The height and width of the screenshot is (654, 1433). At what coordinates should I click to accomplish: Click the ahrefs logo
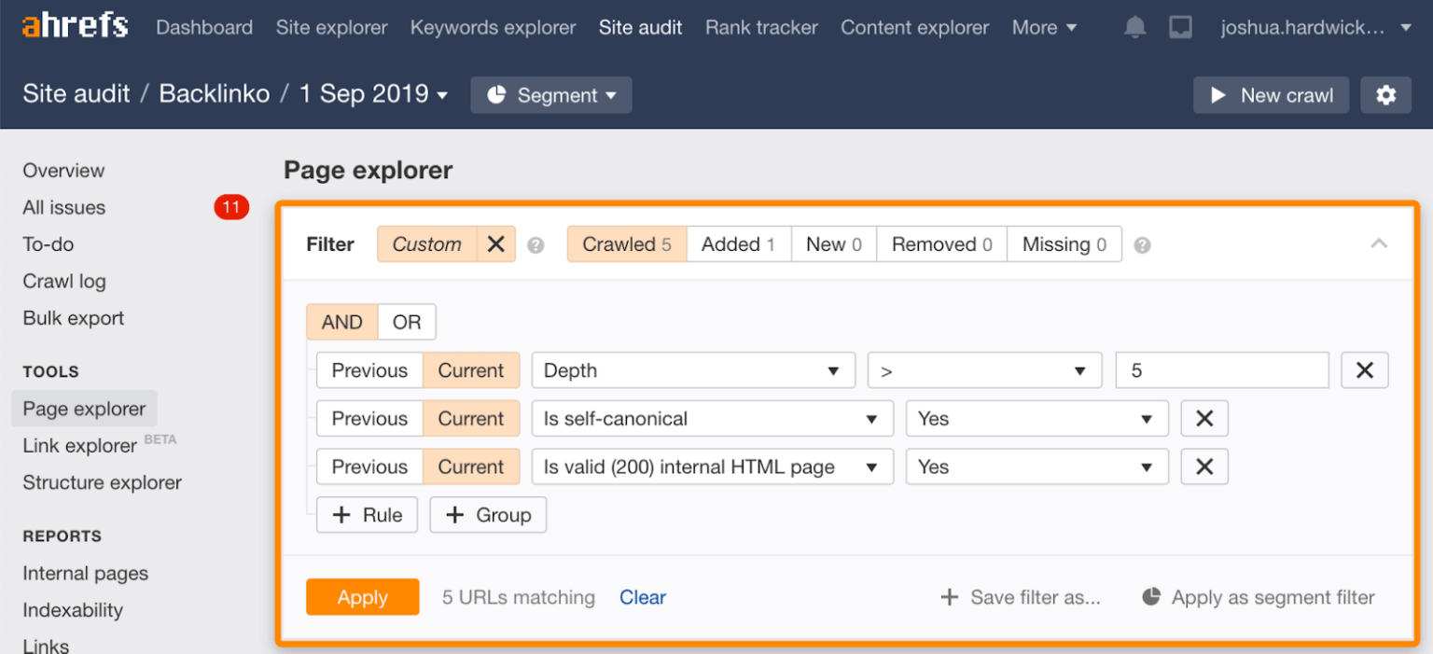pyautogui.click(x=74, y=25)
